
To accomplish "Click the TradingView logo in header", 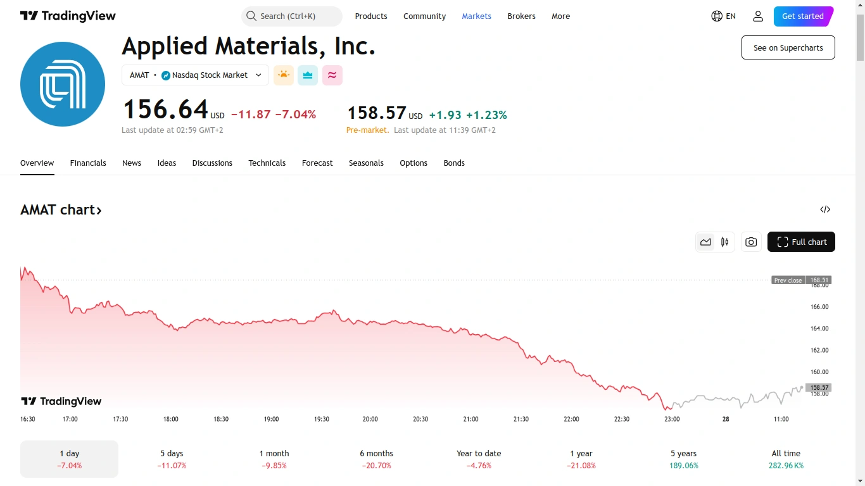I will click(68, 16).
